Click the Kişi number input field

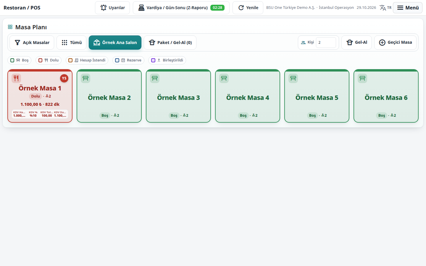pyautogui.click(x=326, y=43)
